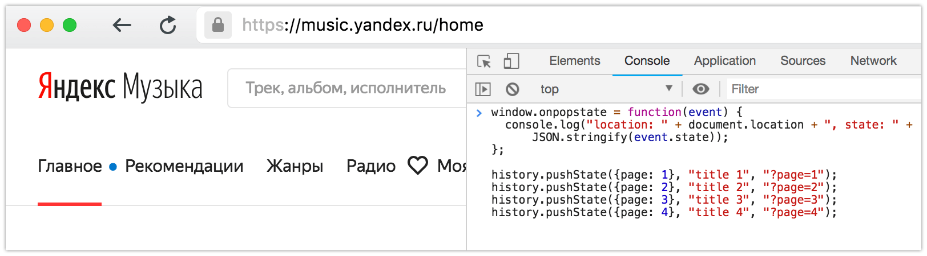Show the console sidebar panel icon
927x256 pixels.
(x=483, y=89)
